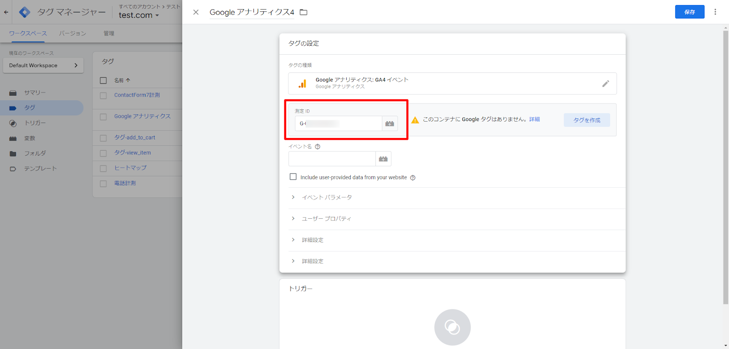The height and width of the screenshot is (349, 729).
Task: Click the Tag Manager diamond logo
Action: [25, 12]
